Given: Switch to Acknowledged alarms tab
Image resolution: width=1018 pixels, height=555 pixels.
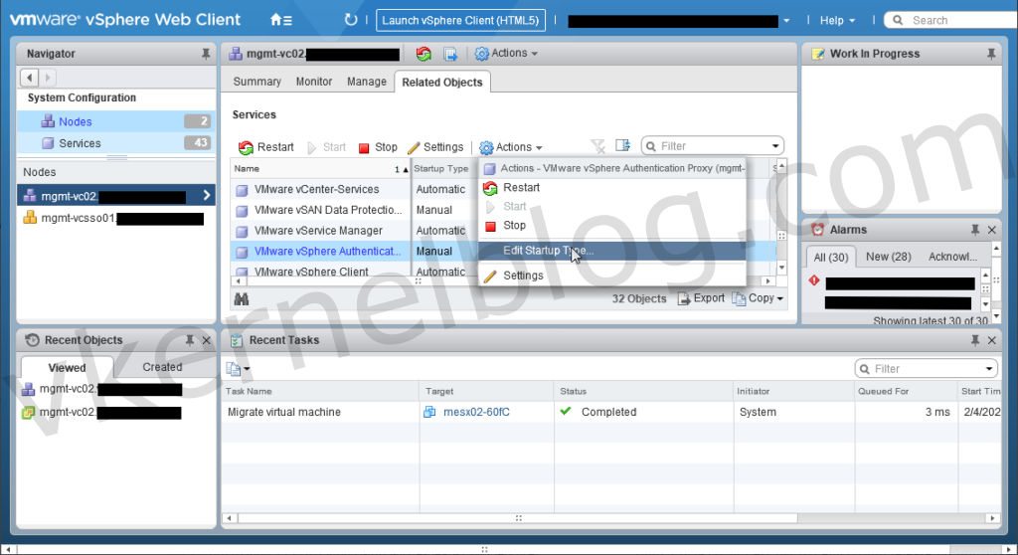Looking at the screenshot, I should point(952,257).
